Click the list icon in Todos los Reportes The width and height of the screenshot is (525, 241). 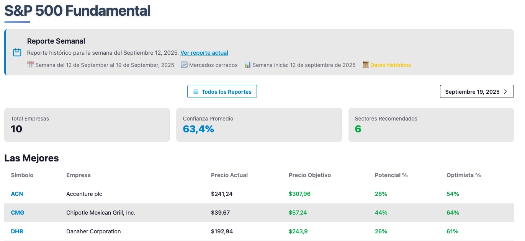coord(196,92)
